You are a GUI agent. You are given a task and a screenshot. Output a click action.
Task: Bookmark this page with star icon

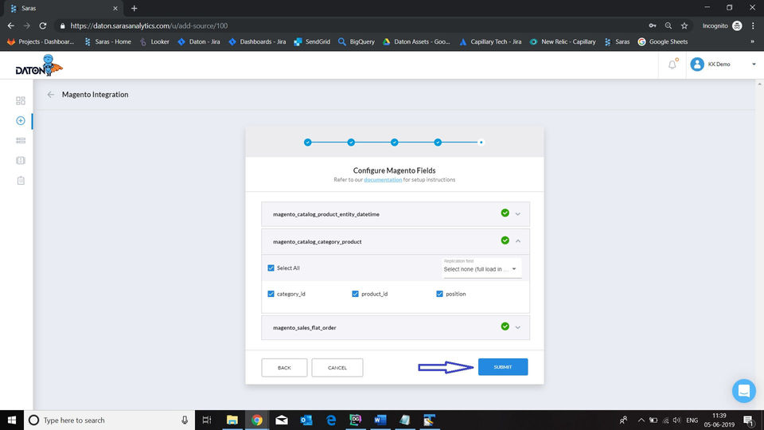click(684, 25)
